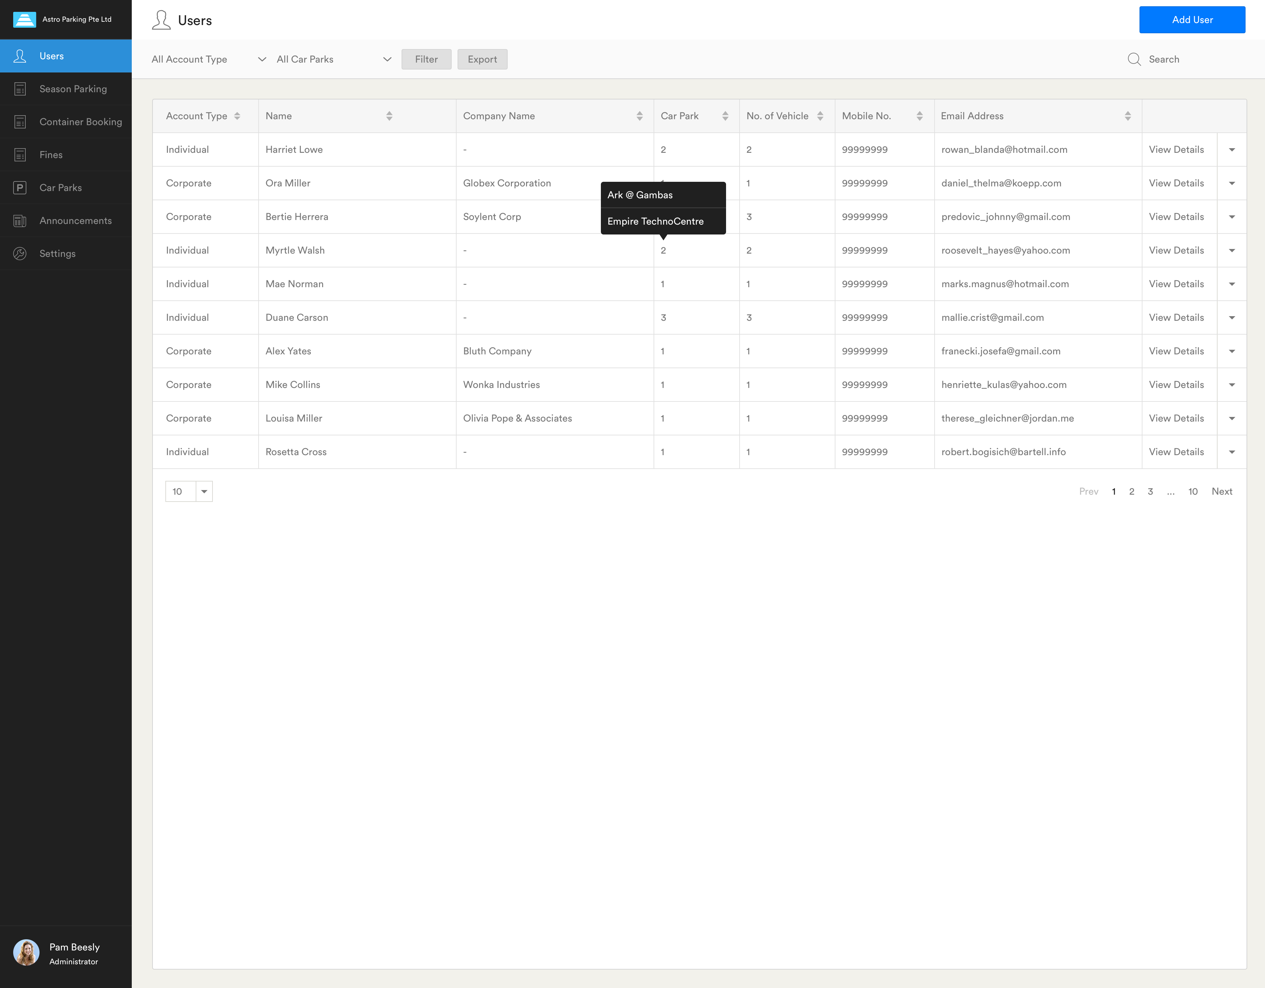Screen dimensions: 1265x988
Task: Sort by Account Type column arrows
Action: [237, 116]
